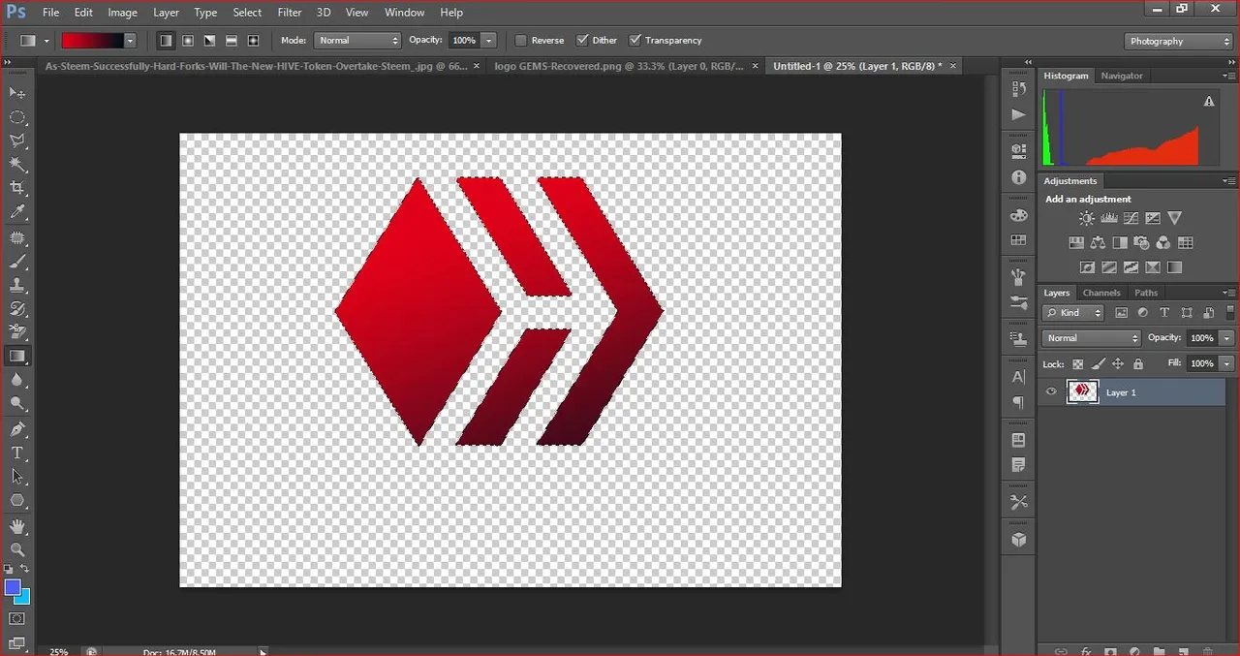Select the Clone Stamp tool
Screen dimensions: 1240x656
17,285
